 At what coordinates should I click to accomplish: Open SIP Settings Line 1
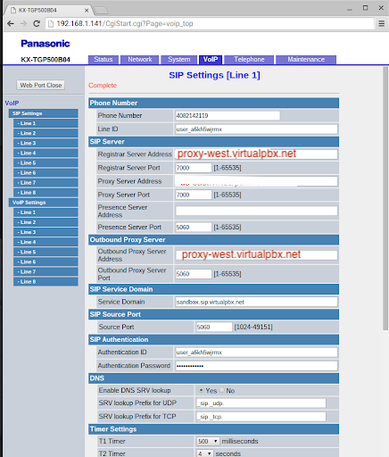coord(46,123)
